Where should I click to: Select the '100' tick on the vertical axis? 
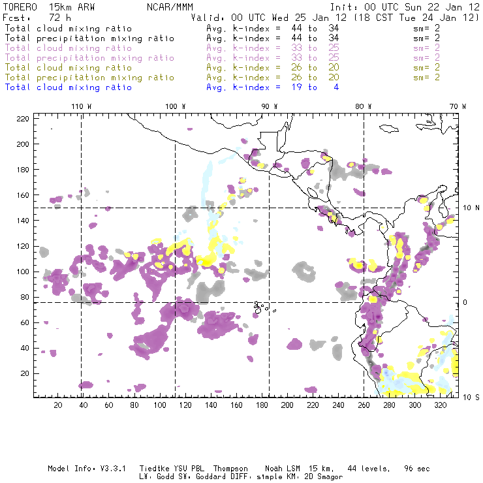(23, 272)
